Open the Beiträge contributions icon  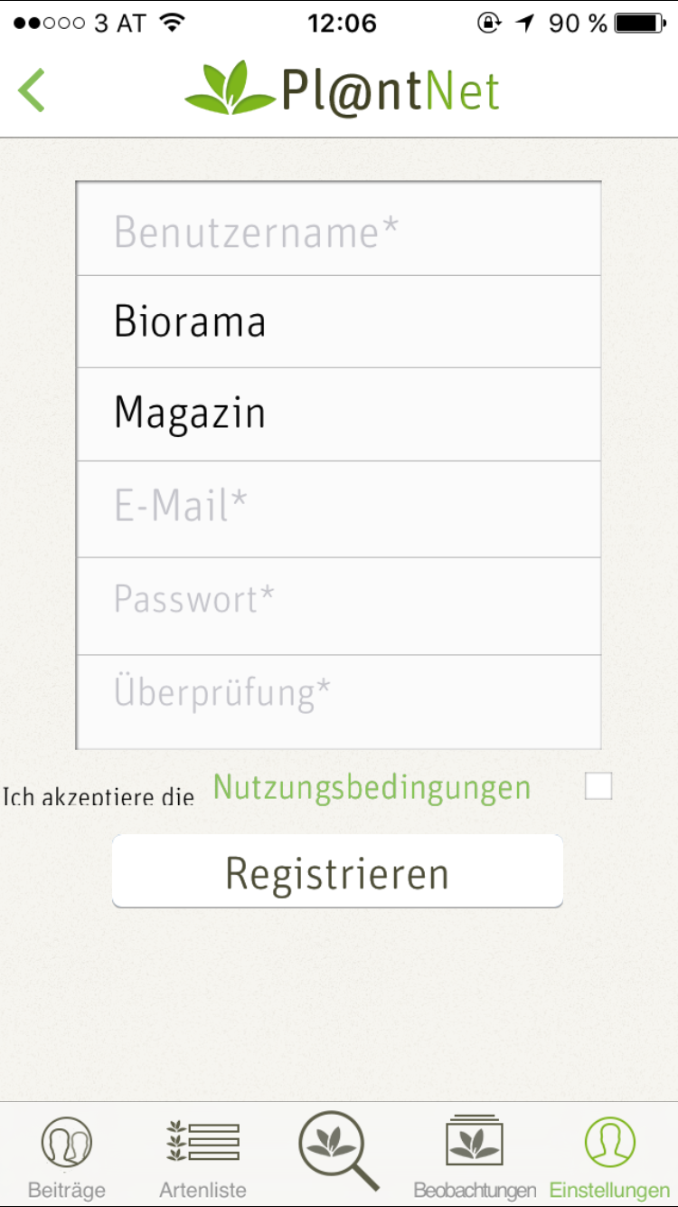pyautogui.click(x=66, y=1142)
